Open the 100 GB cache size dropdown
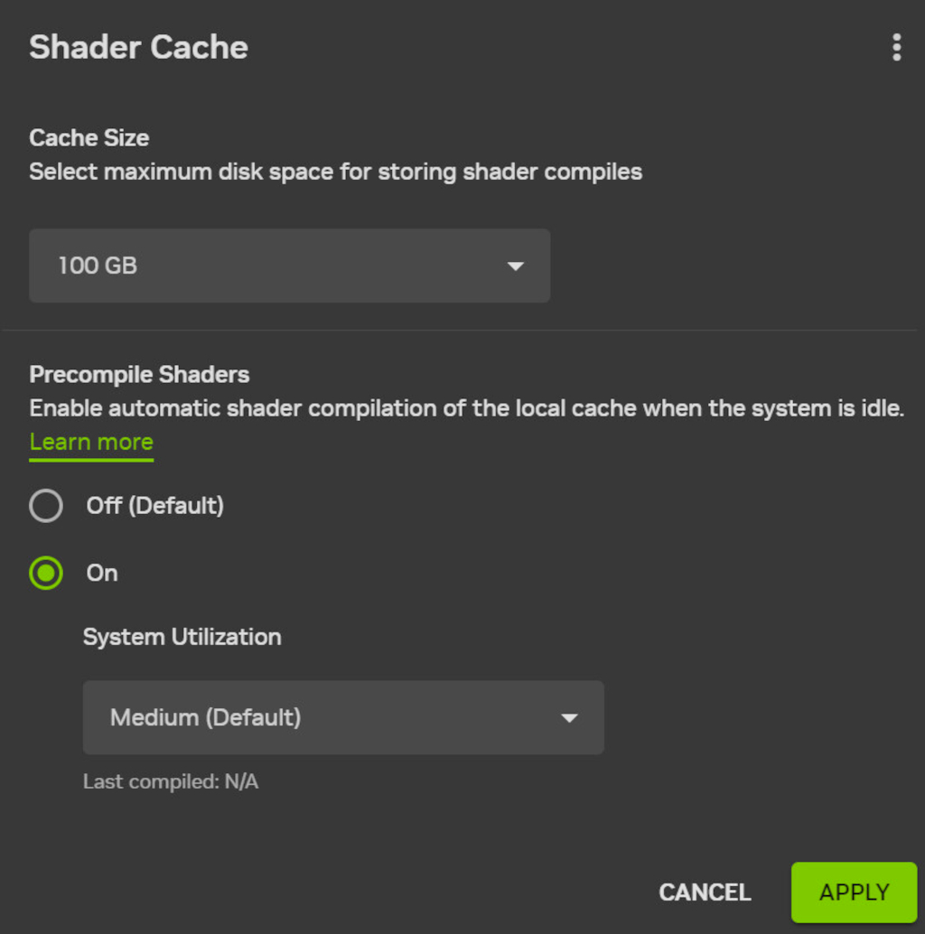 click(x=289, y=266)
